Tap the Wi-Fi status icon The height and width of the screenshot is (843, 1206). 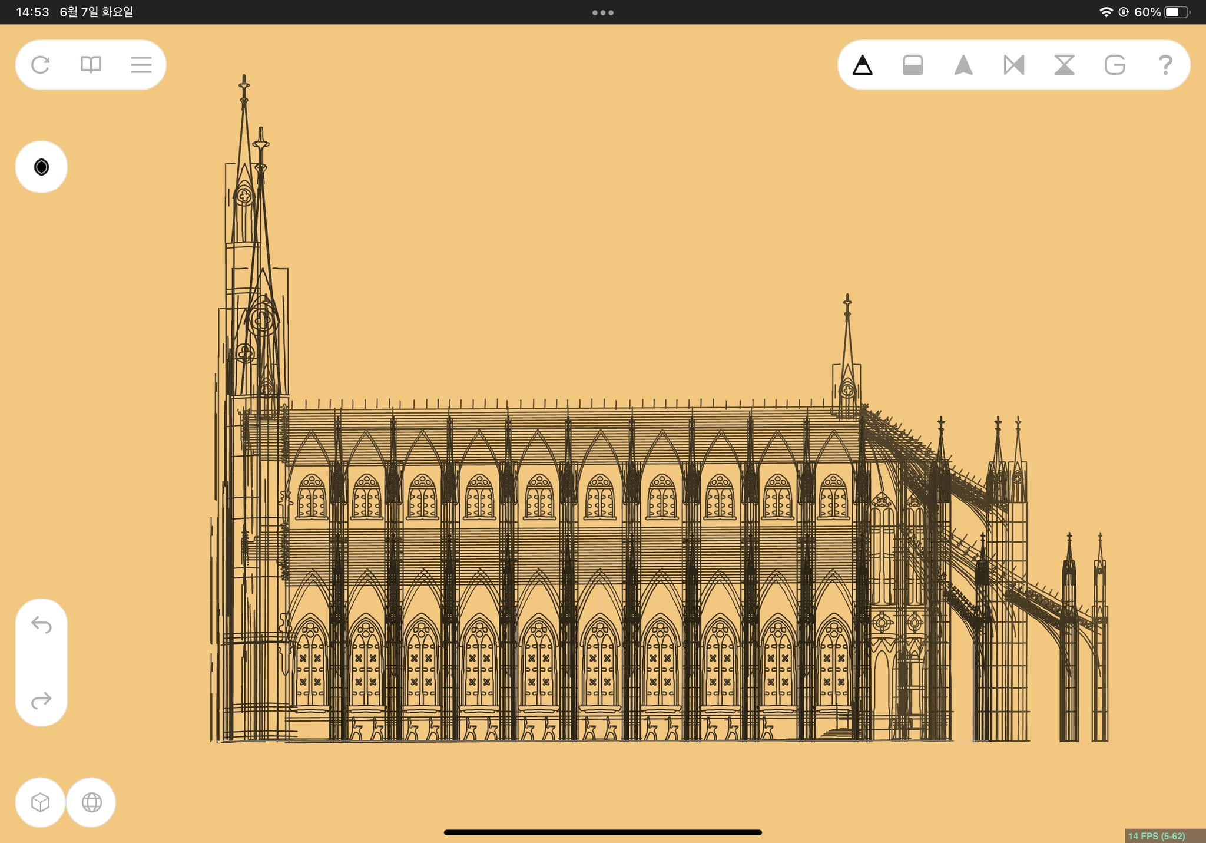click(1106, 12)
